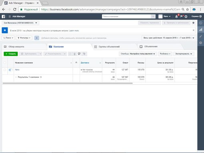Open the Поиск search dropdown
The image size is (204, 153).
click(8, 38)
